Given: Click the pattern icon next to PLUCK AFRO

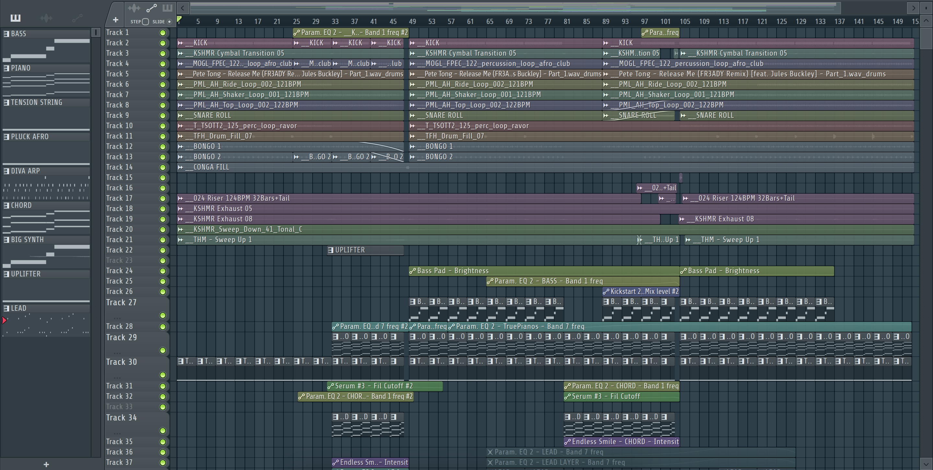Looking at the screenshot, I should pyautogui.click(x=6, y=137).
